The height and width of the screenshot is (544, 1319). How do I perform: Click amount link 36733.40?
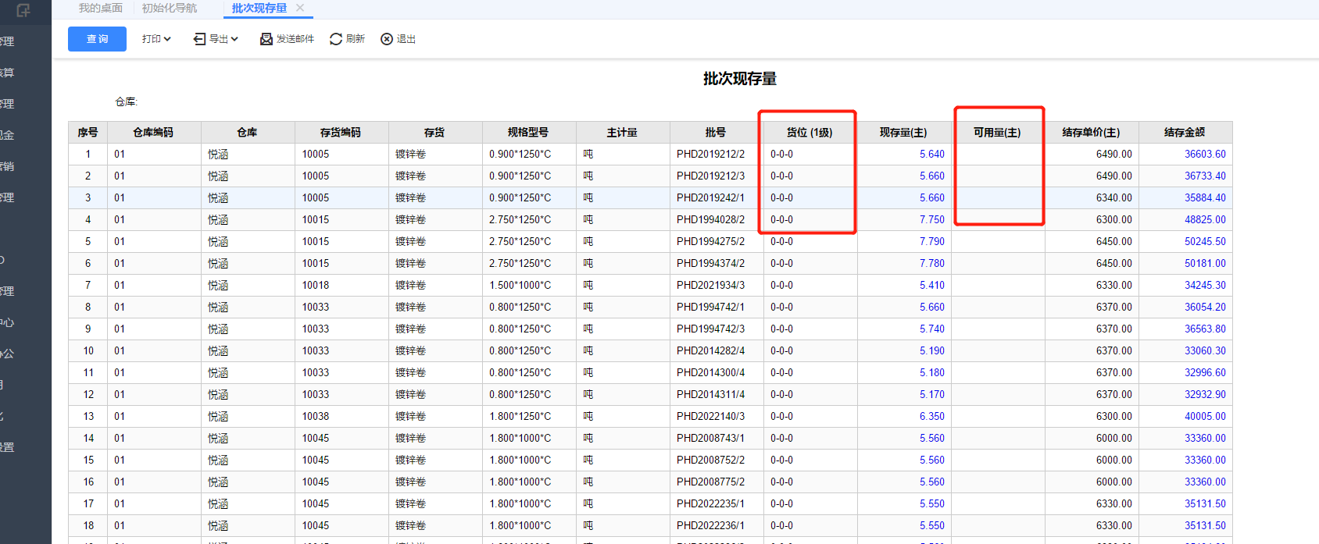click(x=1205, y=176)
